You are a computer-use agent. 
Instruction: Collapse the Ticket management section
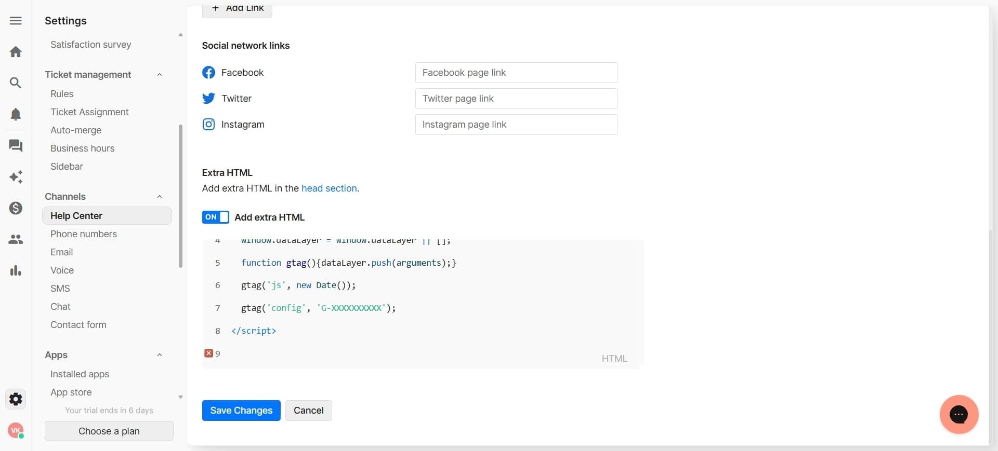click(x=160, y=75)
